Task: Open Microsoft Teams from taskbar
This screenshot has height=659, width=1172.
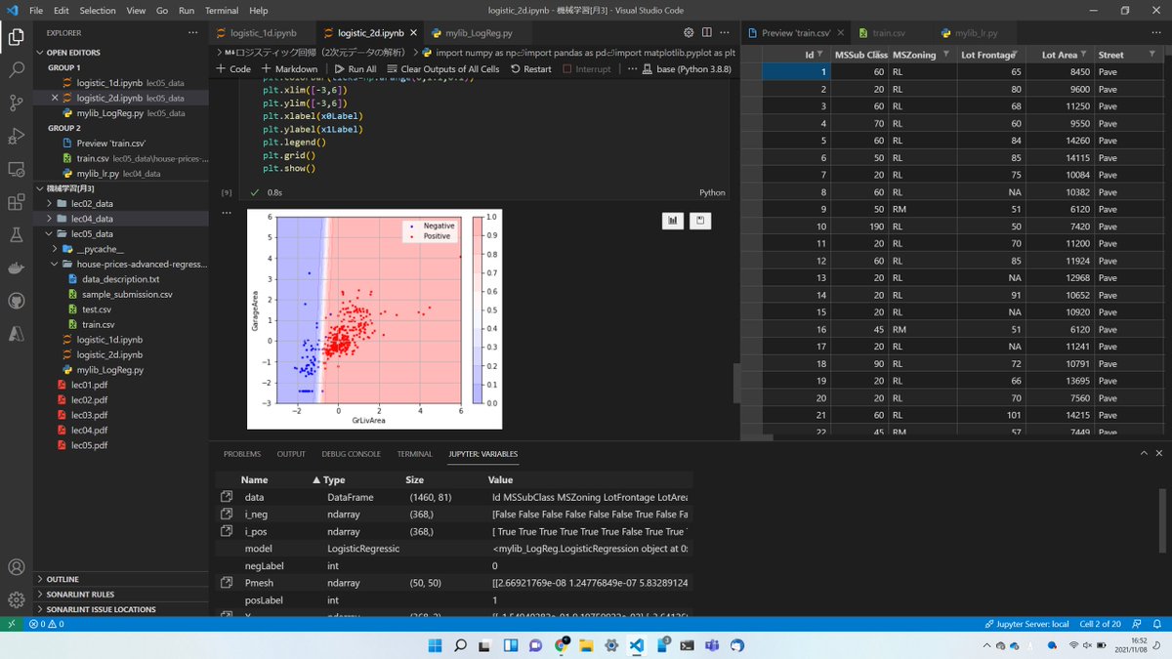Action: (x=712, y=645)
